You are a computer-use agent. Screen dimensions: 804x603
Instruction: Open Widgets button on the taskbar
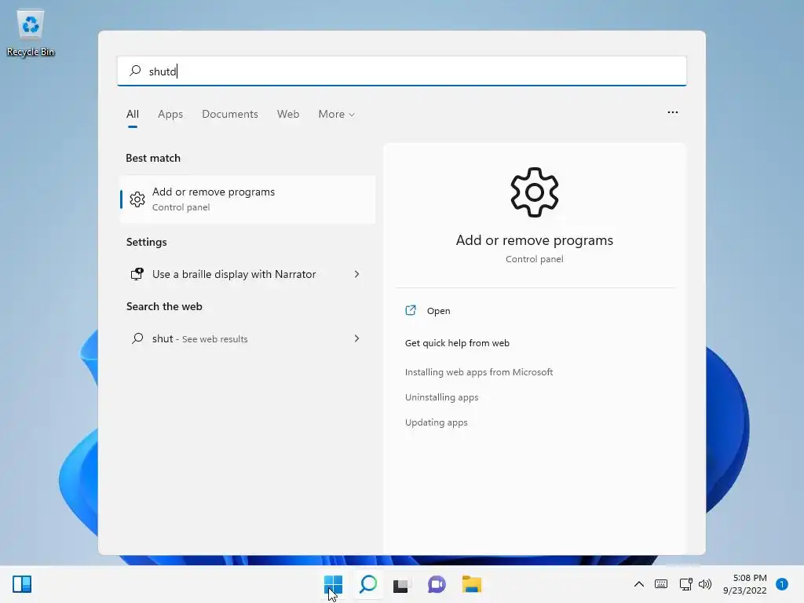point(22,584)
